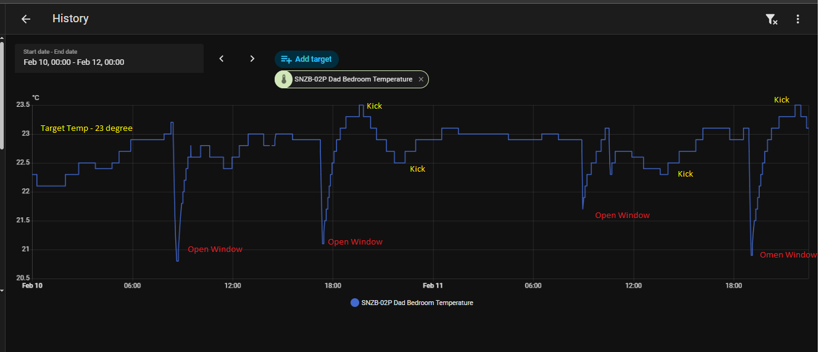Click the History page title
Viewport: 819px width, 352px height.
(70, 19)
